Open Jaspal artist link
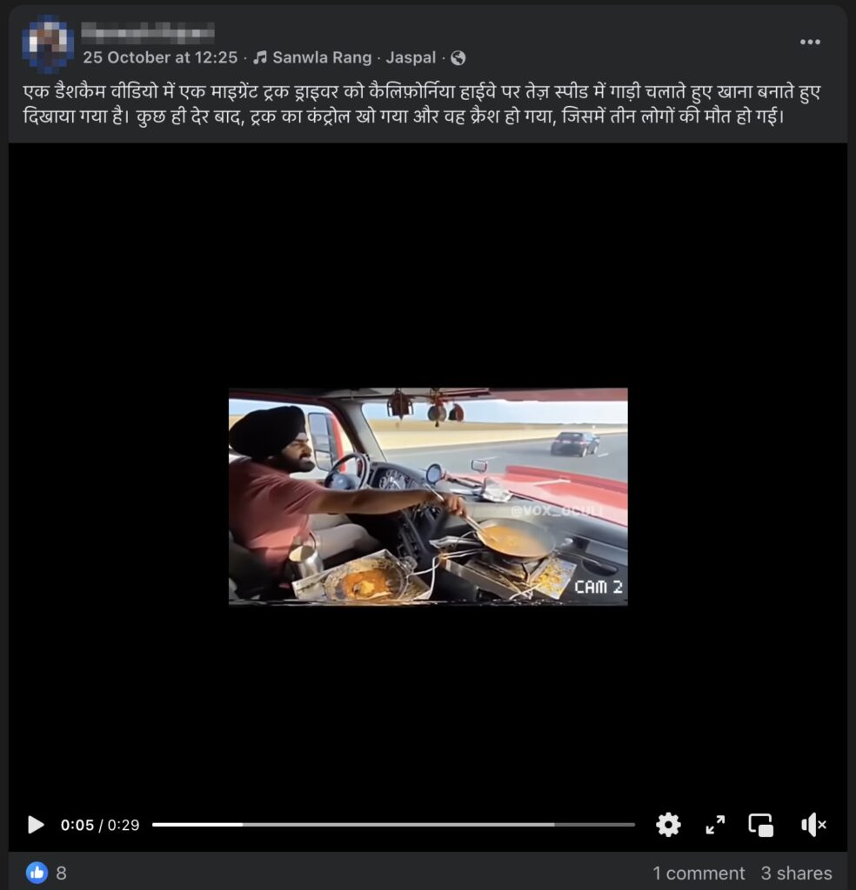 411,57
